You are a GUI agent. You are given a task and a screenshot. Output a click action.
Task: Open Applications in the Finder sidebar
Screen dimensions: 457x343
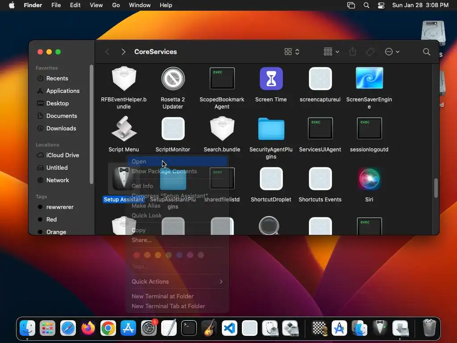point(62,91)
